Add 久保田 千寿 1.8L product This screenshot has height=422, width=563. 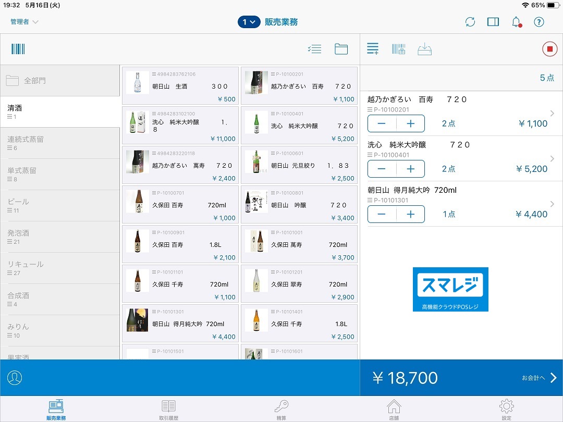point(299,324)
